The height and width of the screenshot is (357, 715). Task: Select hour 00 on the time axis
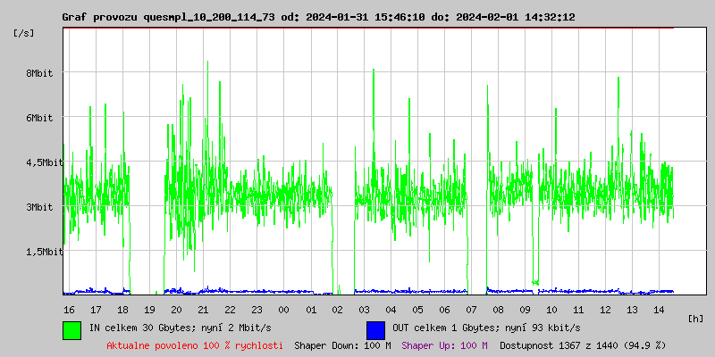coord(283,309)
